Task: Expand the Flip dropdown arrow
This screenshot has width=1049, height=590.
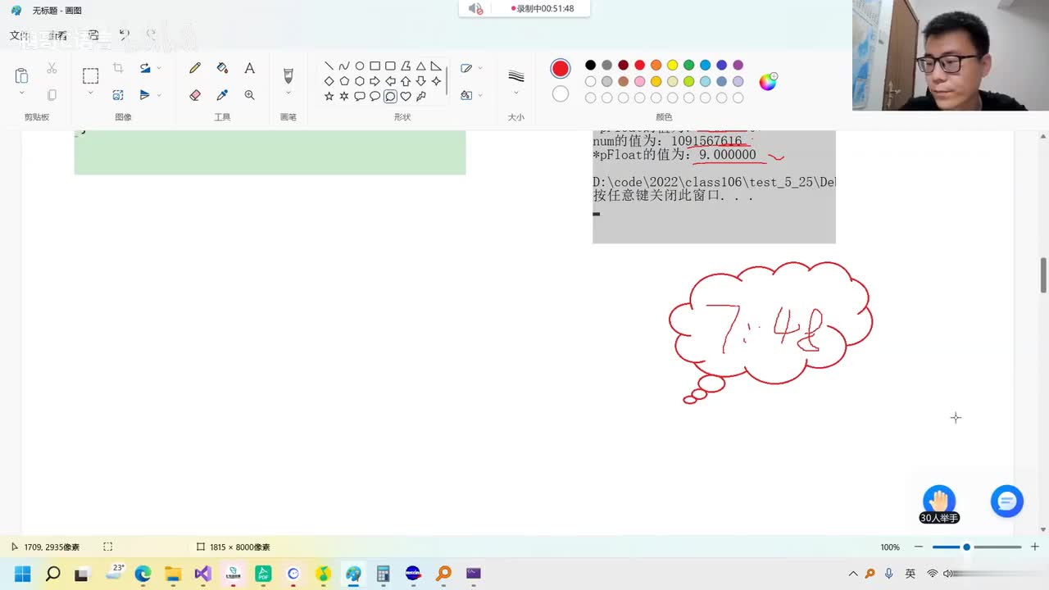Action: click(159, 95)
